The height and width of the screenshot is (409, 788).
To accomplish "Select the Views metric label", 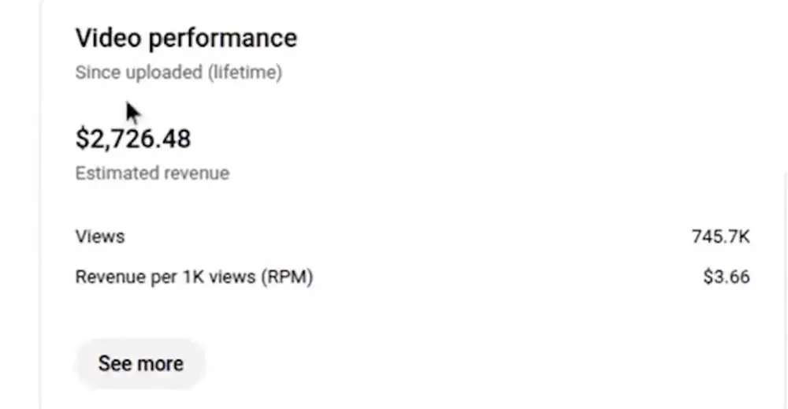I will 100,236.
